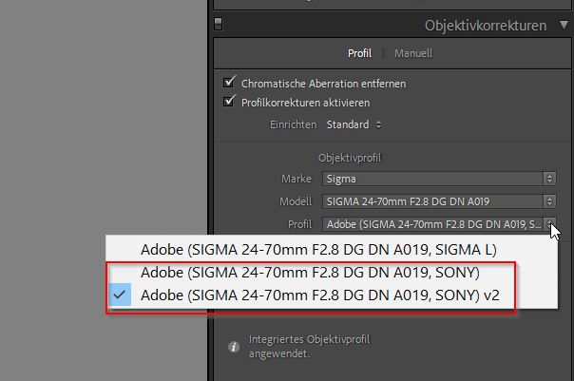Open the Modell lens selection field
The width and height of the screenshot is (574, 381).
coord(430,200)
